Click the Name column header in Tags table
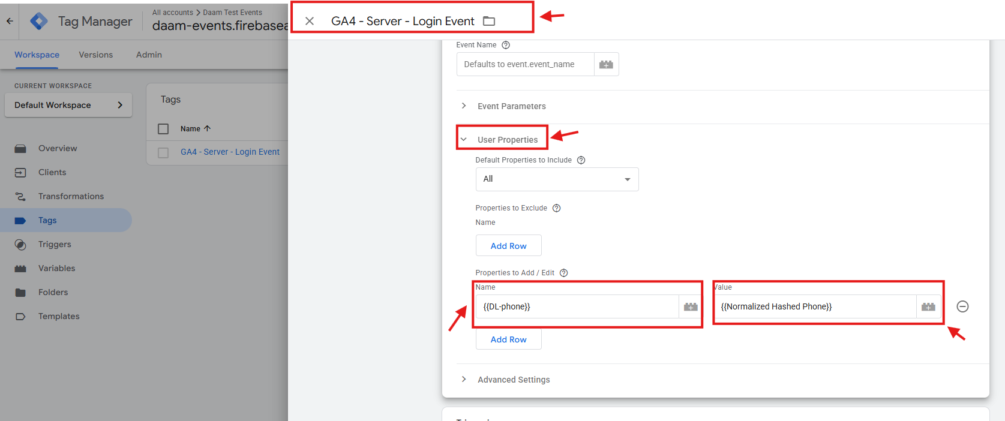Viewport: 1005px width, 421px height. point(190,129)
